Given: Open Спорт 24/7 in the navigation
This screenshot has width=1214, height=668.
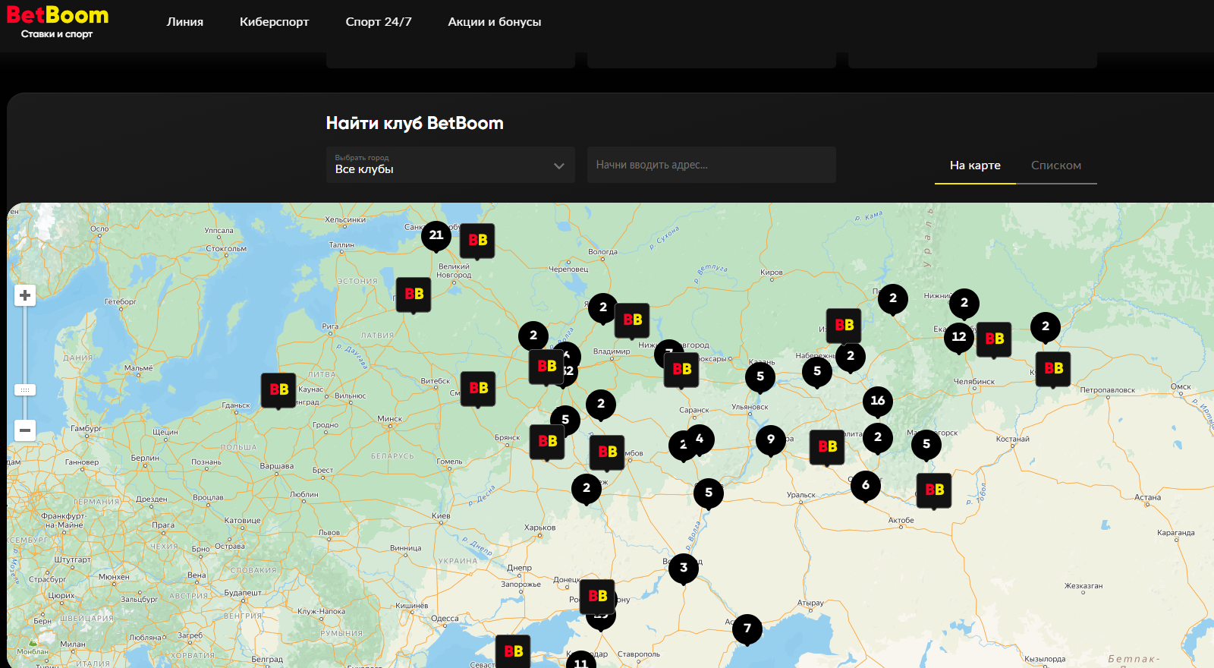Looking at the screenshot, I should pyautogui.click(x=379, y=22).
